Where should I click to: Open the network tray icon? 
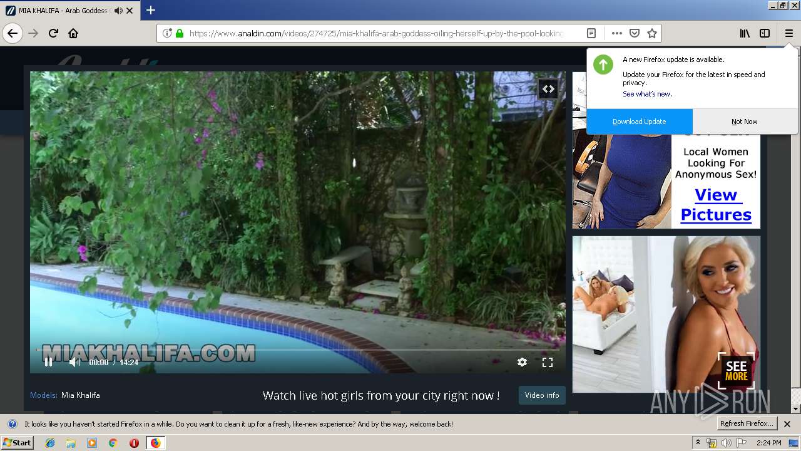[712, 443]
